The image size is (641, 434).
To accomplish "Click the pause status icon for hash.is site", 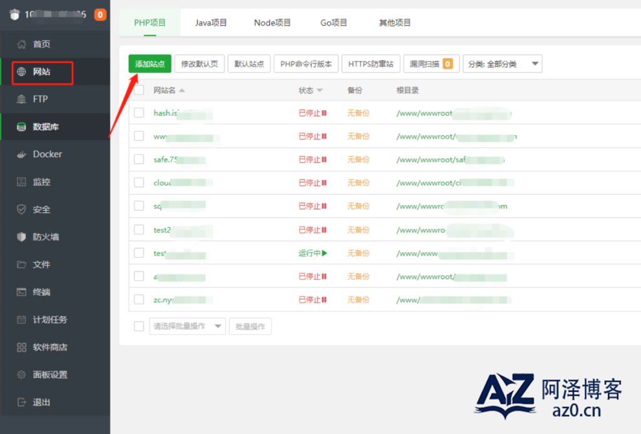I will (324, 113).
